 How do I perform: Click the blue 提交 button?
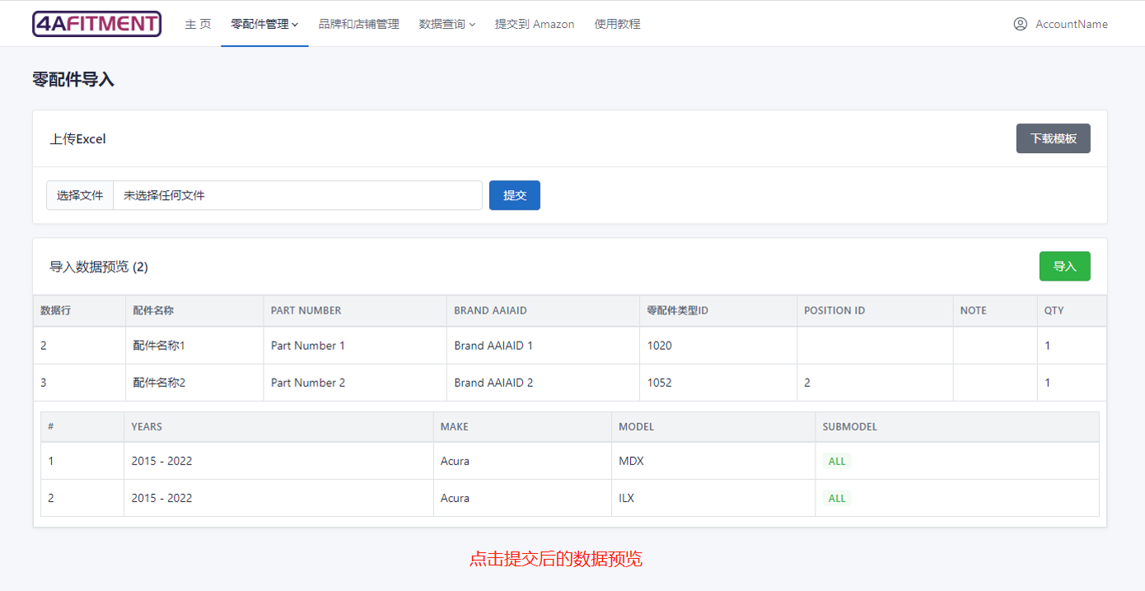point(514,195)
